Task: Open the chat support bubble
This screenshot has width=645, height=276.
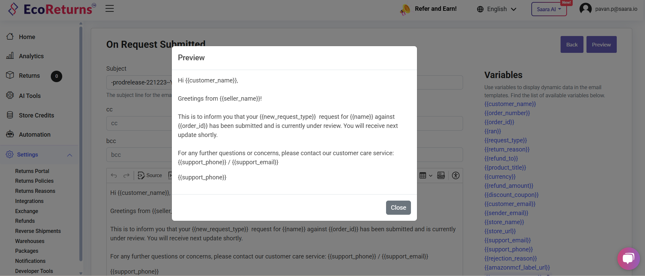Action: [x=628, y=258]
